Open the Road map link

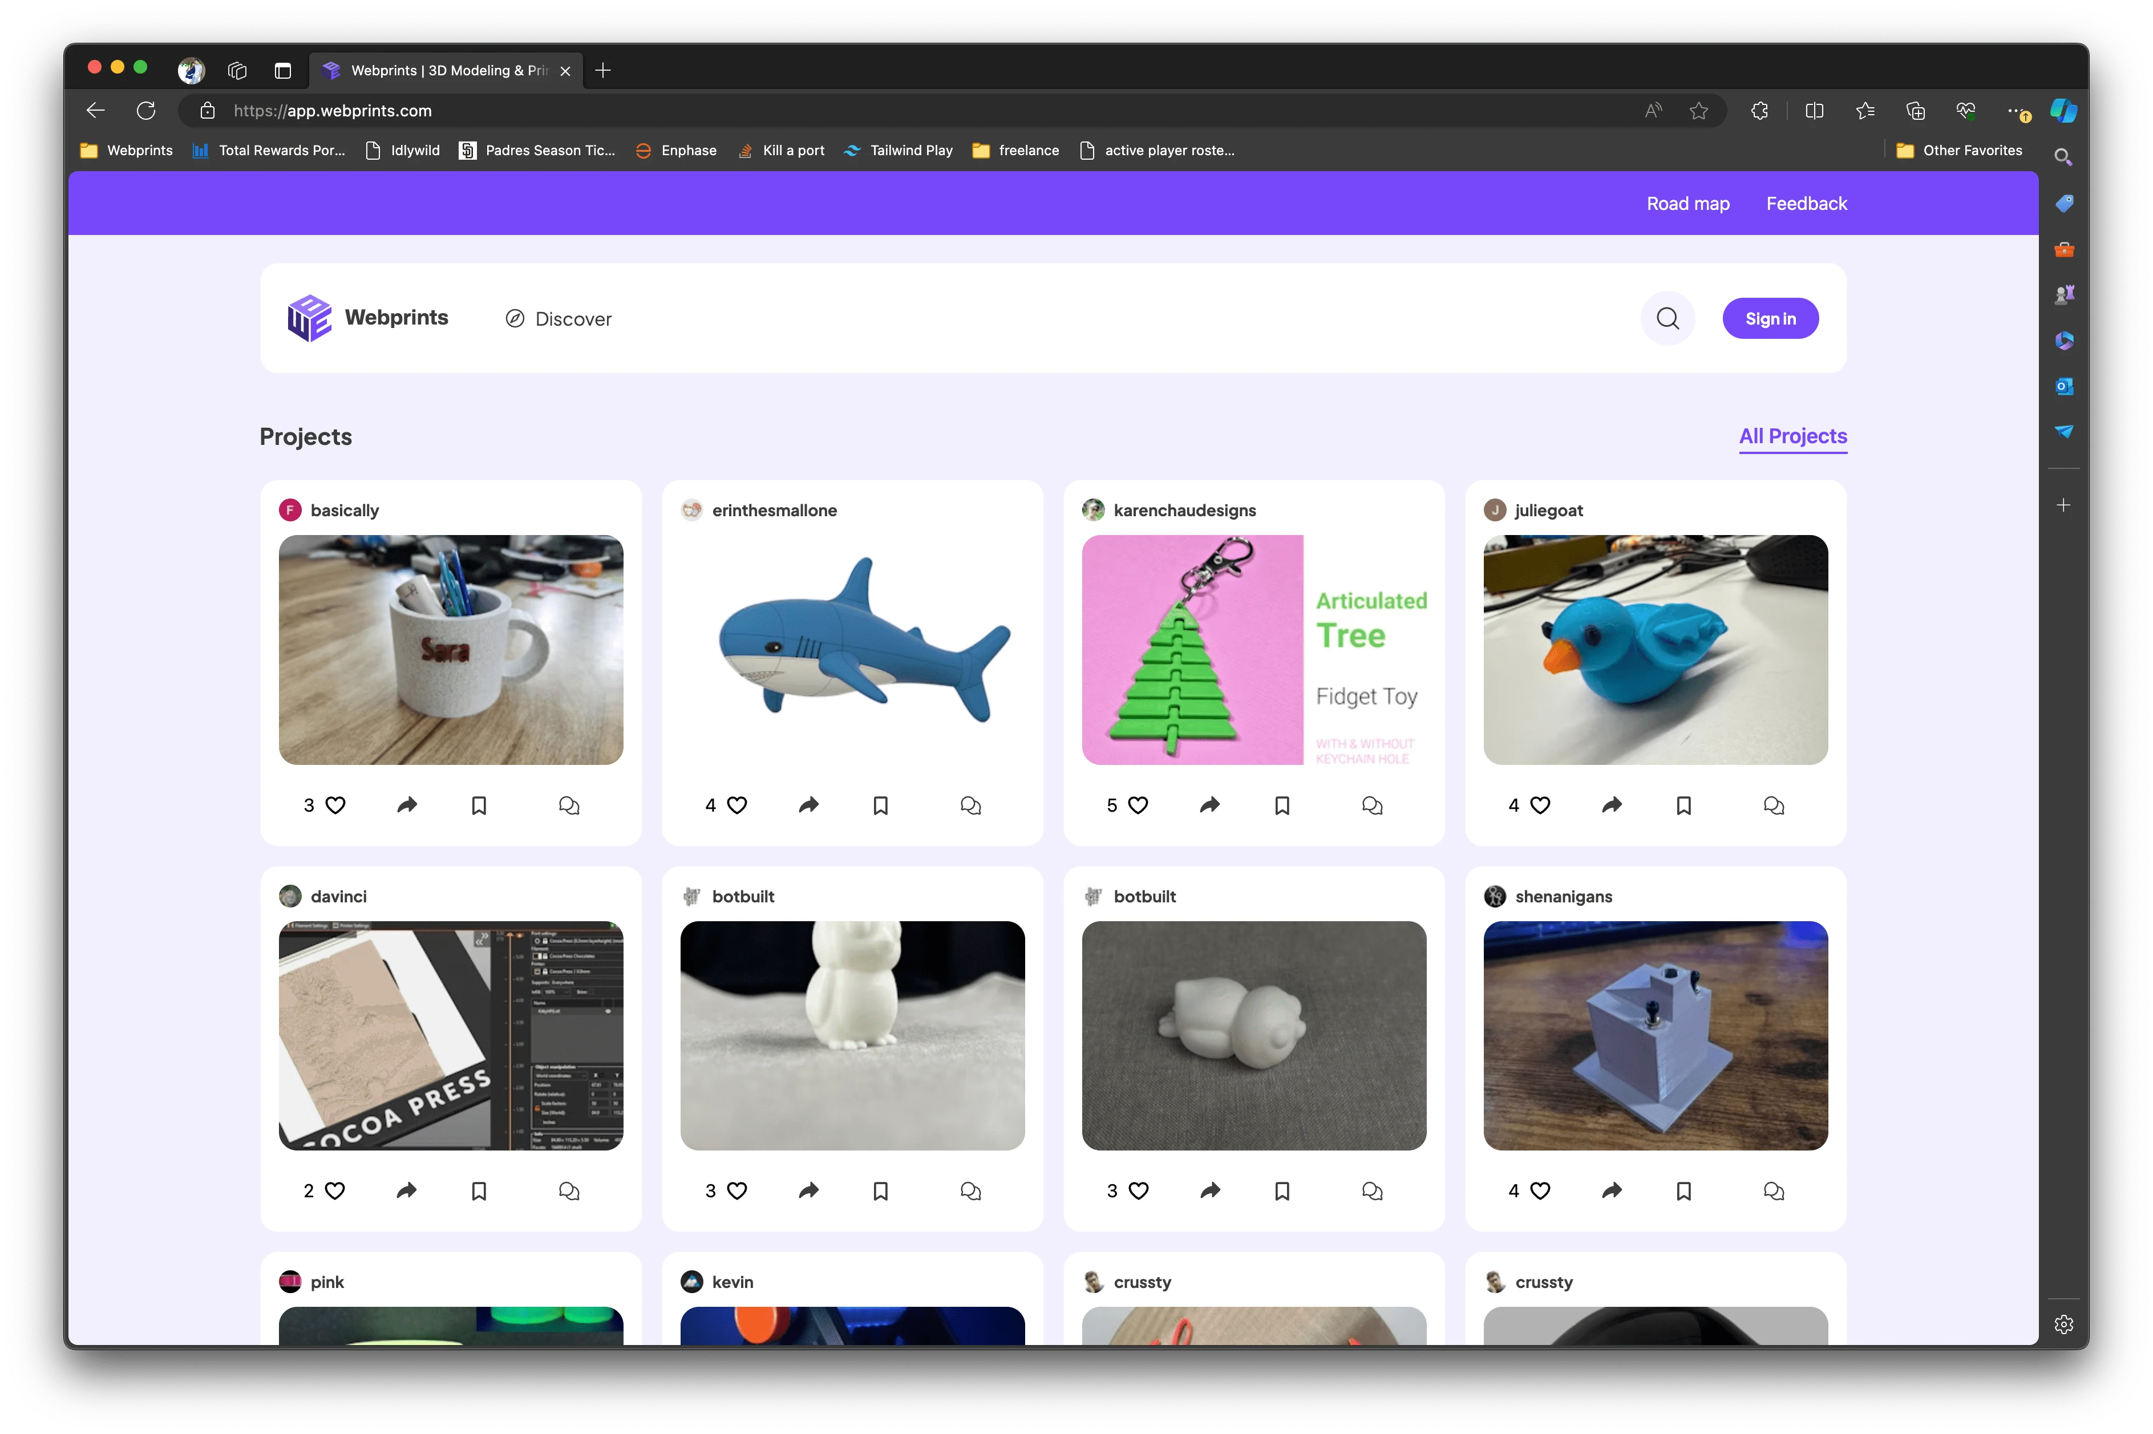pos(1687,203)
